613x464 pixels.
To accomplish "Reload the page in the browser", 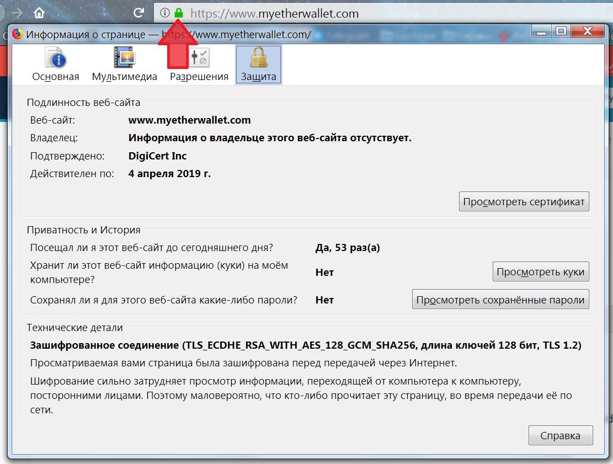I will tap(139, 13).
